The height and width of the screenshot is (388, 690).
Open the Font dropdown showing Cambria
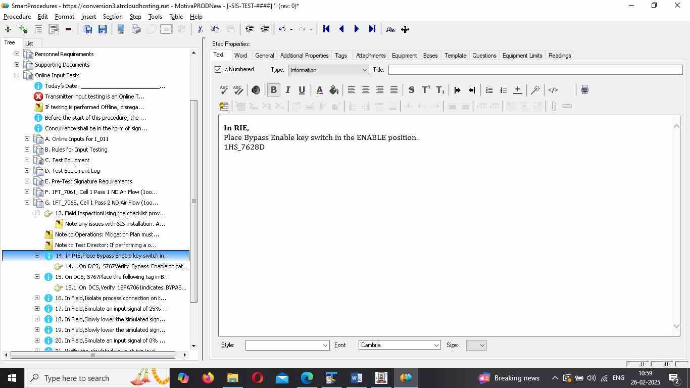(x=400, y=345)
